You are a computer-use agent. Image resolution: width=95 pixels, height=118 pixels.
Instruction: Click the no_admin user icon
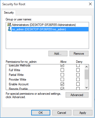[9, 29]
